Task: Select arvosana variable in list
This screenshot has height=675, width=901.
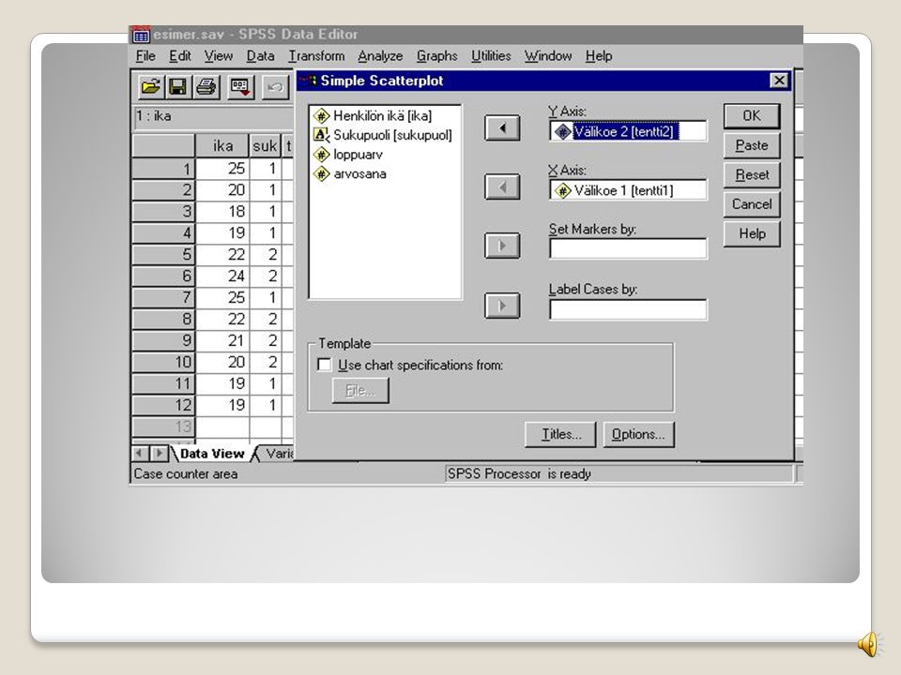Action: pos(350,174)
